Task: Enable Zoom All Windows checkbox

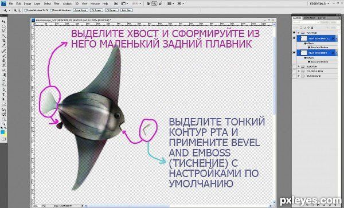Action: click(51, 10)
